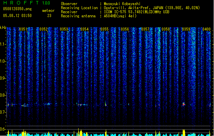Click the 0400 time marker
The image size is (214, 136).
[x=207, y=29]
